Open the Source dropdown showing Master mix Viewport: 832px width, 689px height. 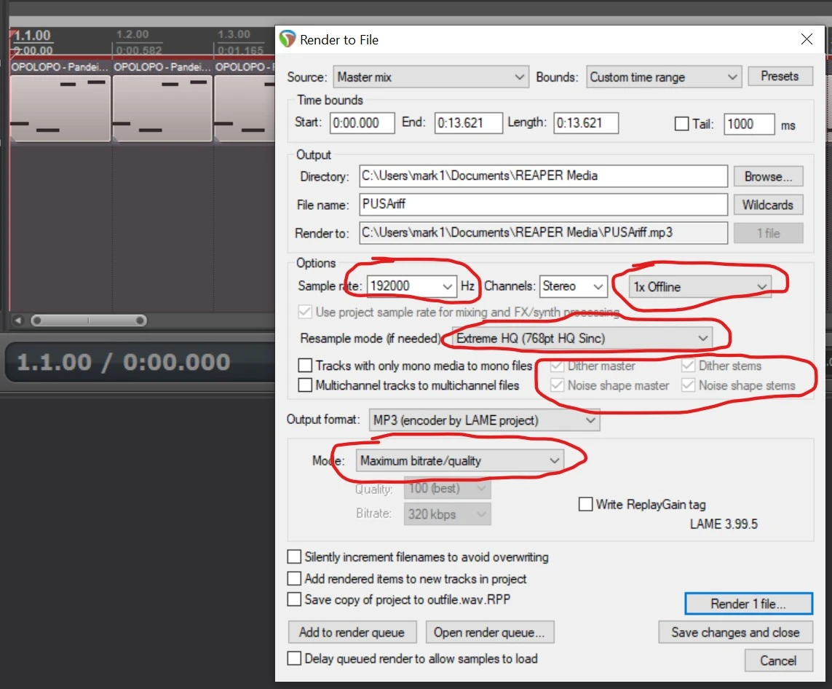tap(431, 77)
